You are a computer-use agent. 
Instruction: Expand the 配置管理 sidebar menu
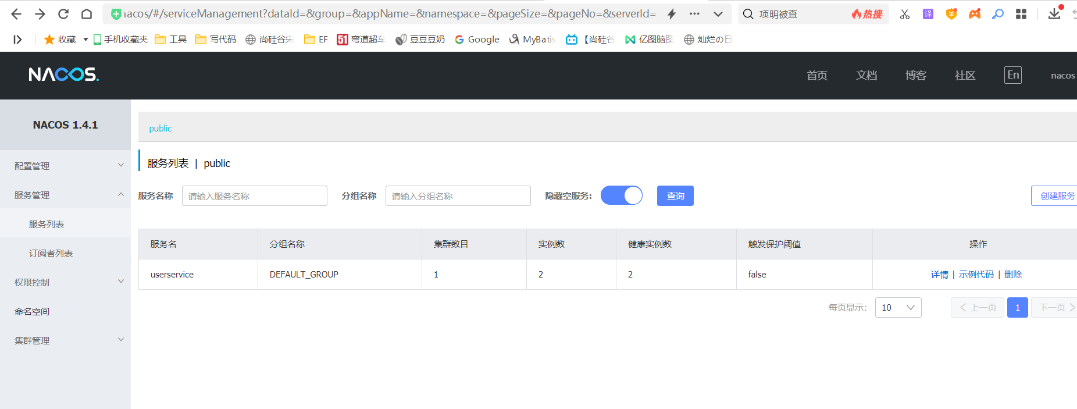(x=65, y=166)
